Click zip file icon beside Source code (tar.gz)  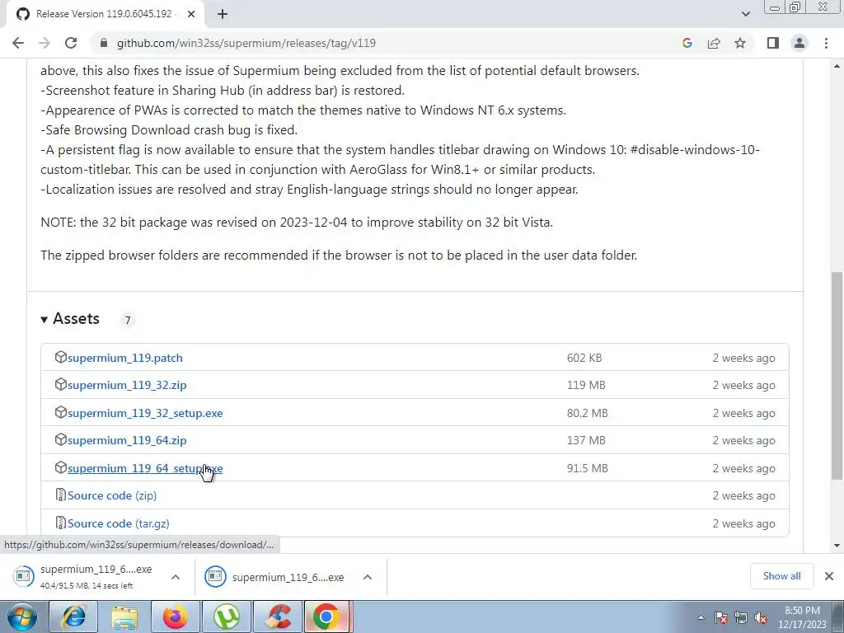click(61, 523)
